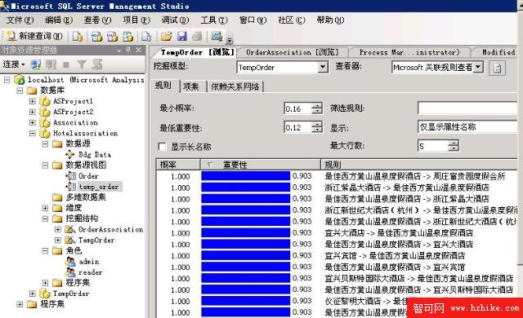Switch to the 依赖关系网络 tab
523x318 pixels.
click(235, 86)
